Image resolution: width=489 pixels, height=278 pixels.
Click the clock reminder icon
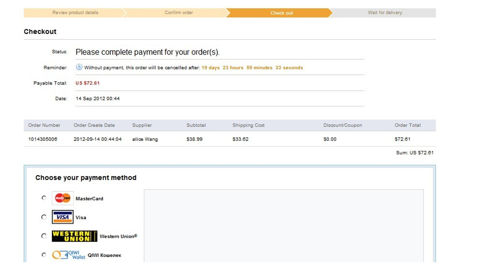[79, 67]
